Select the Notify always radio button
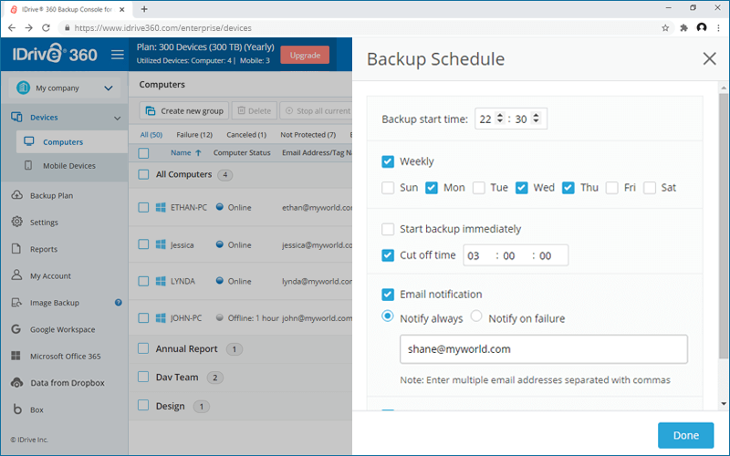730x456 pixels. (387, 316)
